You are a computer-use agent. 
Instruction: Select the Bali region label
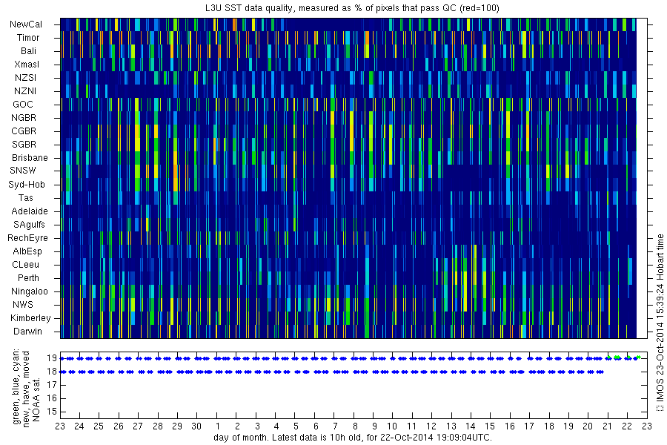click(28, 50)
